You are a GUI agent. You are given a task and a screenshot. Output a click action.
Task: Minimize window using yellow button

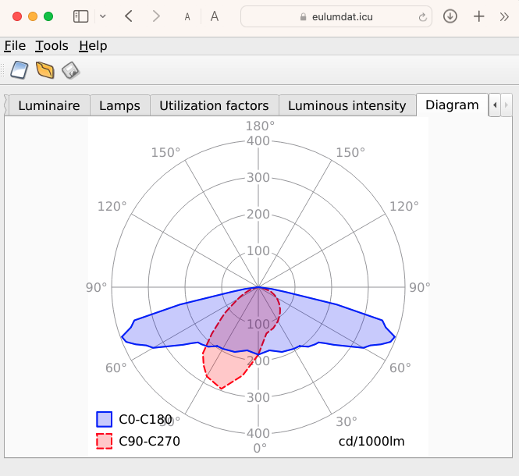[33, 16]
